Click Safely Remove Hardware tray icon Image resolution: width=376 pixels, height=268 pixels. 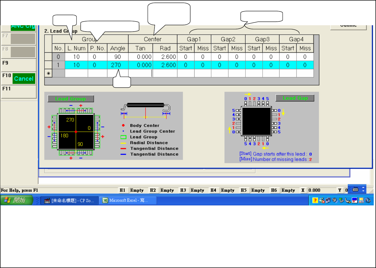pyautogui.click(x=341, y=200)
